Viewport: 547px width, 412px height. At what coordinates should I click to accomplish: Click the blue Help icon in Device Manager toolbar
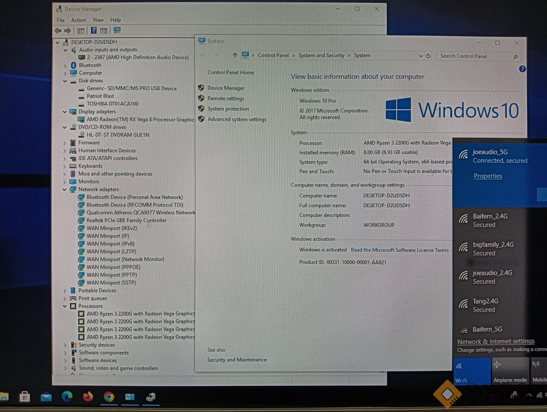pyautogui.click(x=93, y=31)
